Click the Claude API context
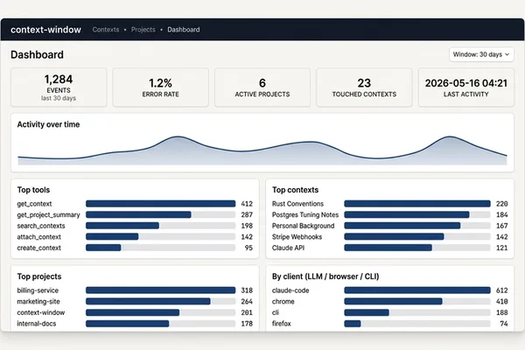 (x=288, y=248)
